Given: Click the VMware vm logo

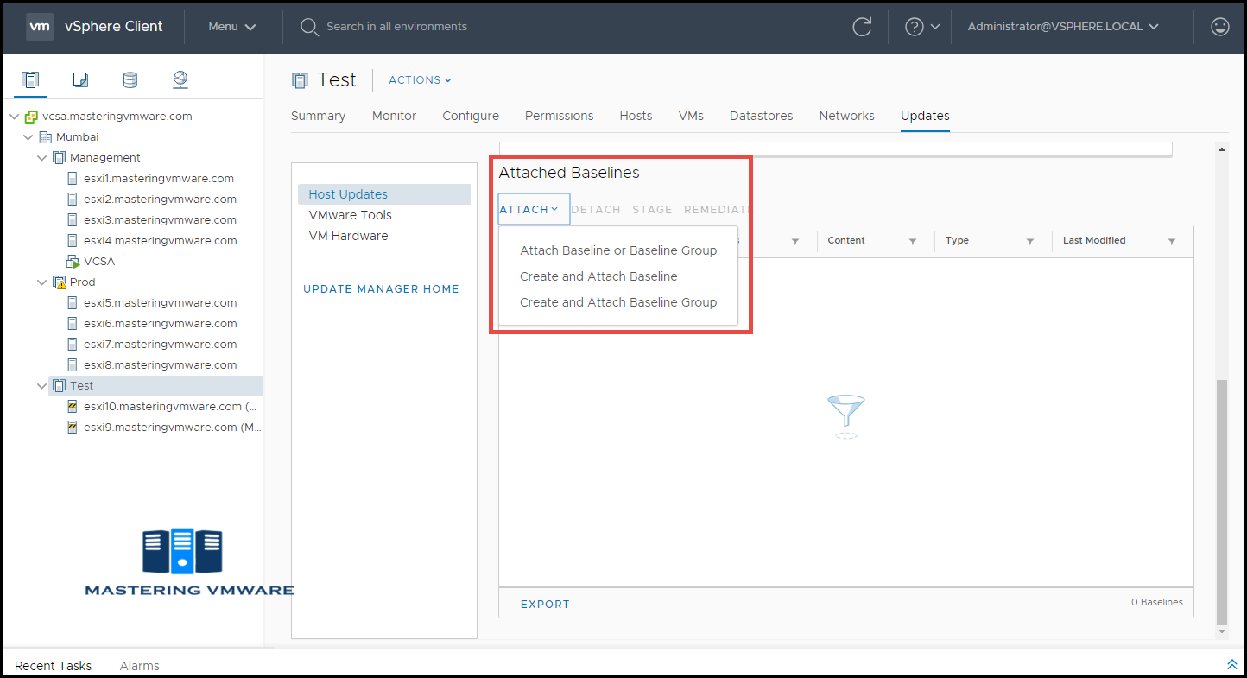Looking at the screenshot, I should pyautogui.click(x=40, y=26).
